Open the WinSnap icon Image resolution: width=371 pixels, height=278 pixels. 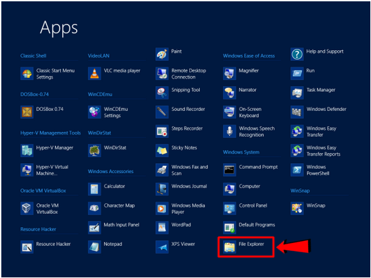pos(297,208)
